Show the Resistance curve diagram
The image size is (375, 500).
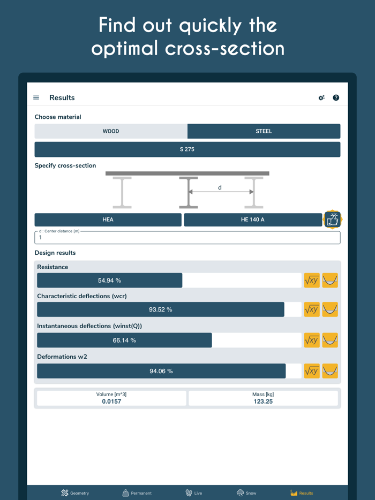click(x=330, y=281)
